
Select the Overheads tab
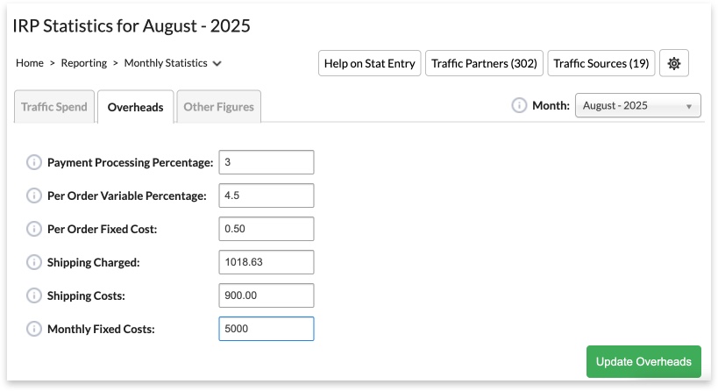(135, 107)
